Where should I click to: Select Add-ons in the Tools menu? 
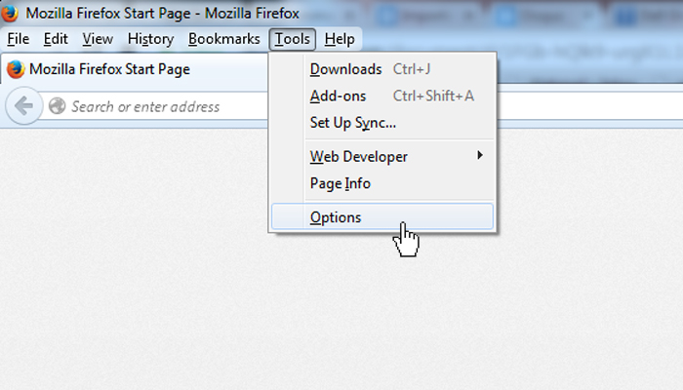(382, 96)
